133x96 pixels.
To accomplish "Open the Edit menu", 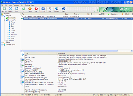I will point(6,5).
